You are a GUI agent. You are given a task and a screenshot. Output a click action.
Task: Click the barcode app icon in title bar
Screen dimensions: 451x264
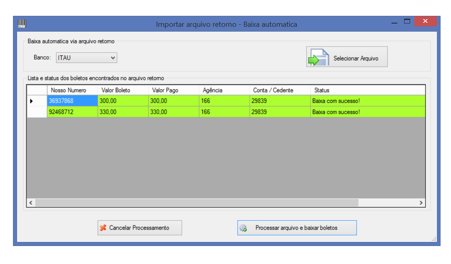(x=22, y=24)
